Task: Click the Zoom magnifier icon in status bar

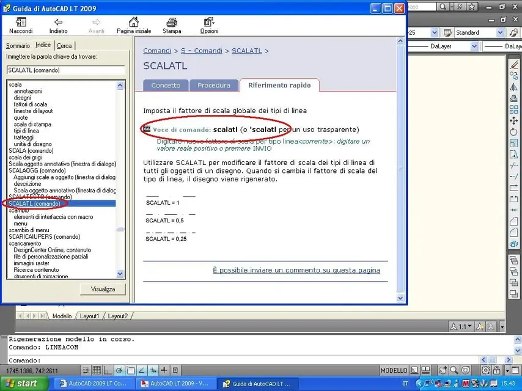Action: [454, 370]
